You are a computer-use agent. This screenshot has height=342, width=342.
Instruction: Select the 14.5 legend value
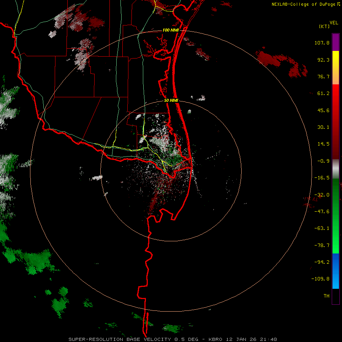323,144
